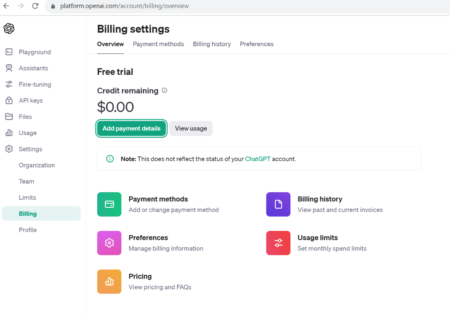Click the red Usage limits sliders tile
The width and height of the screenshot is (450, 315).
(x=278, y=243)
